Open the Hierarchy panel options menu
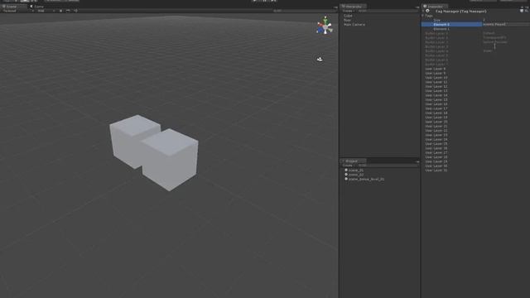530x298 pixels. click(417, 7)
